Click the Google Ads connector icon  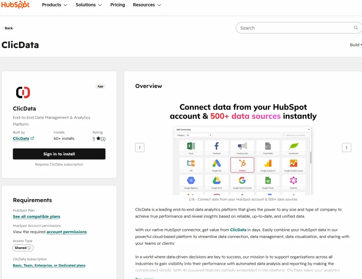(217, 163)
